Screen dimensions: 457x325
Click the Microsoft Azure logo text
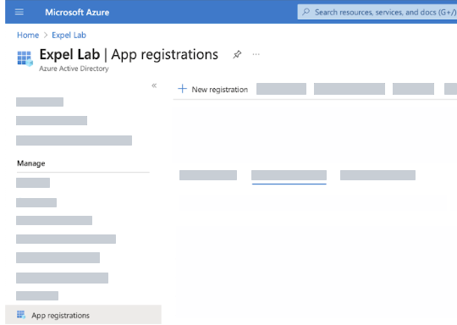pos(77,12)
